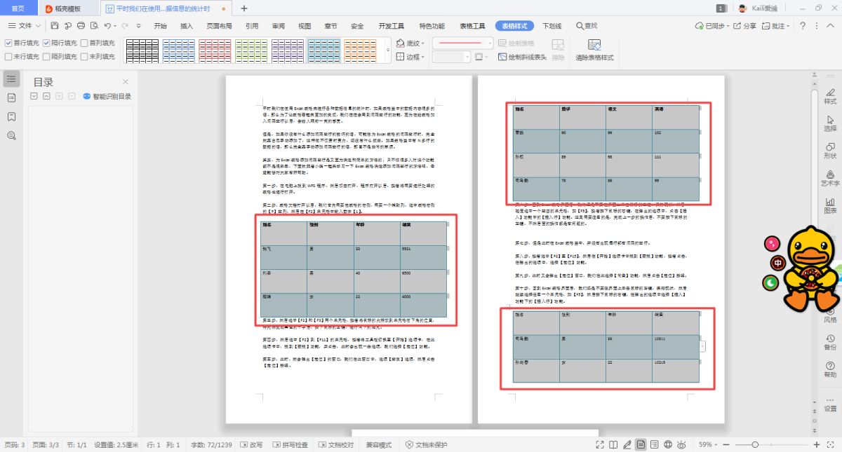Collapse the ribbon with the chevron arrow
842x452 pixels.
tap(830, 26)
